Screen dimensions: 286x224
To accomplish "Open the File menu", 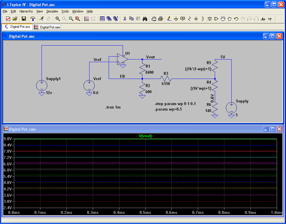I will (x=5, y=11).
